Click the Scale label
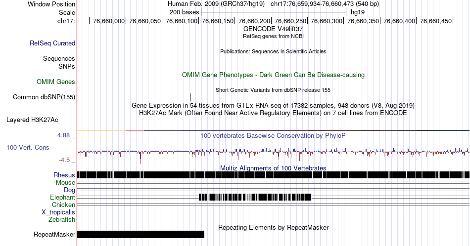470x246 pixels. tap(67, 12)
